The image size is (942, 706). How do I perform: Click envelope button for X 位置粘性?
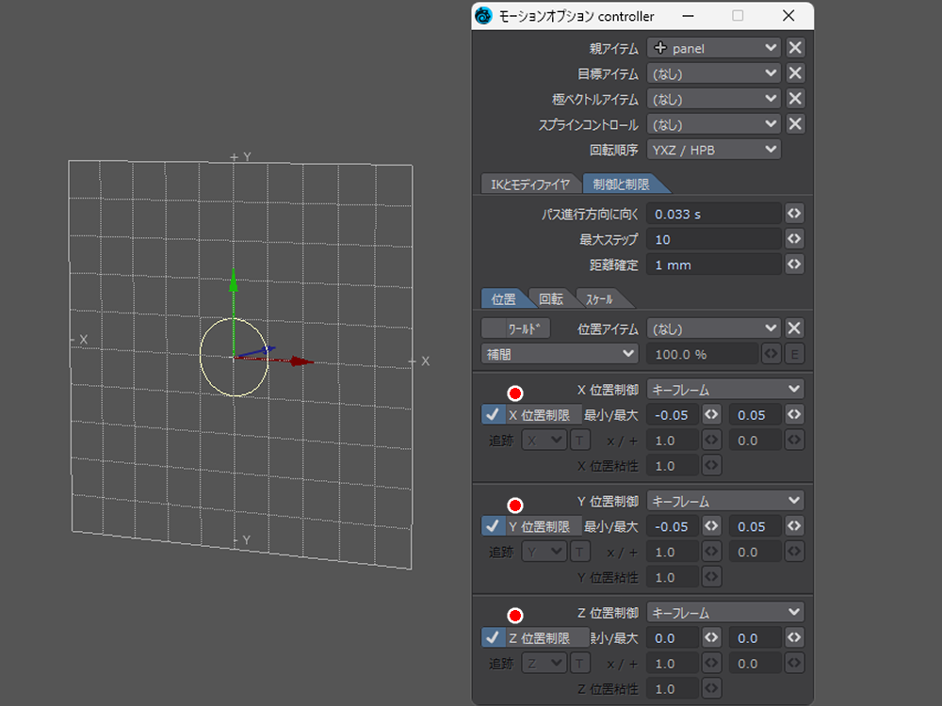[x=711, y=465]
